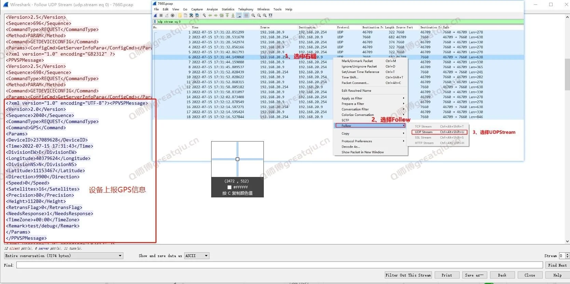The image size is (570, 284).
Task: Open the capture options gear icon
Action: click(x=173, y=15)
